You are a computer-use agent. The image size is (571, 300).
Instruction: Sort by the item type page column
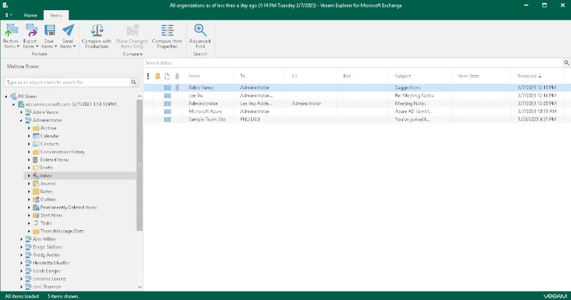coord(167,76)
